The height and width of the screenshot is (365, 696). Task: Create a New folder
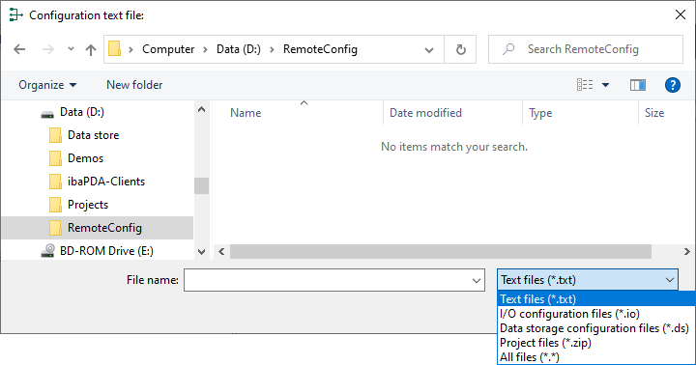coord(134,85)
